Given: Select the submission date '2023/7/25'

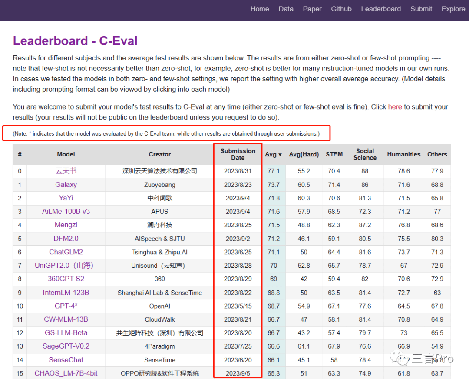Looking at the screenshot, I should tap(238, 346).
